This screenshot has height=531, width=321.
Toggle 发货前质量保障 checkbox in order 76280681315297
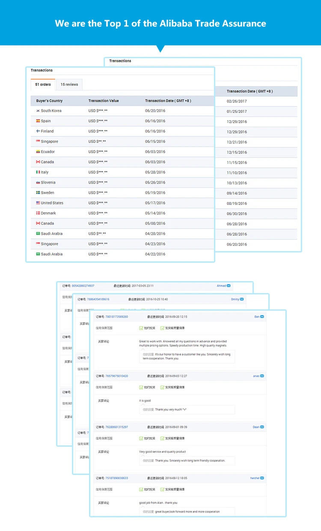point(162,438)
